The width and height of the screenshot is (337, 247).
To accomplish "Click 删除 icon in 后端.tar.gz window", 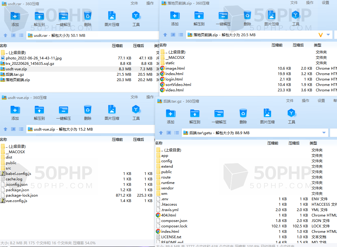I will 243,114.
